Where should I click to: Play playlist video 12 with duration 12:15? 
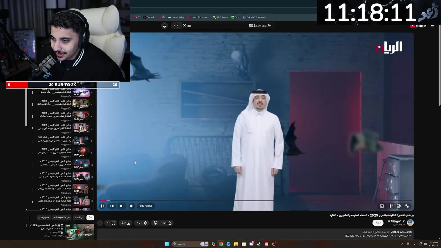[81, 188]
